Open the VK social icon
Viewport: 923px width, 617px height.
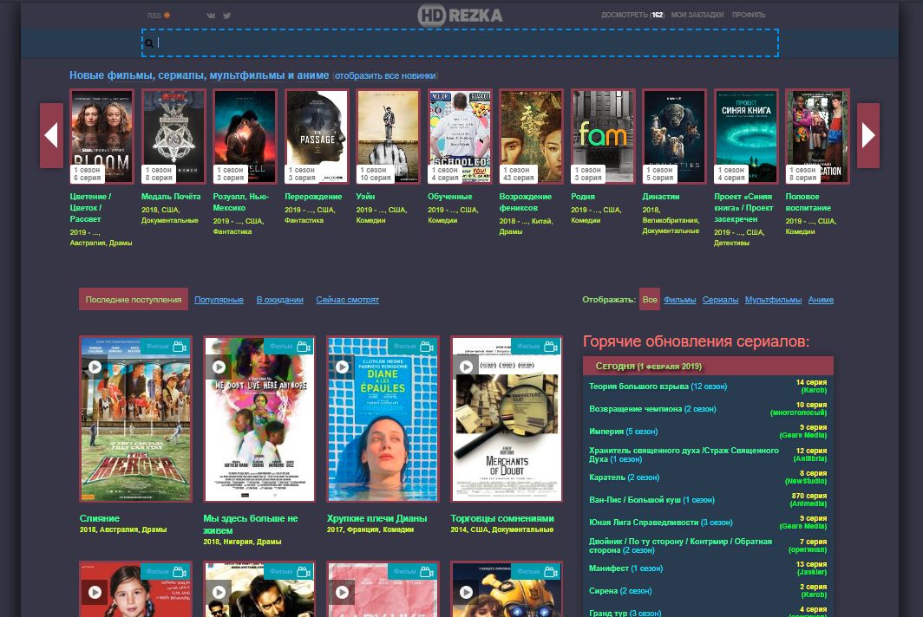click(211, 16)
